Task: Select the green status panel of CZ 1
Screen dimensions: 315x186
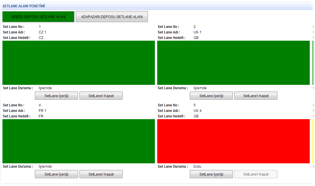Action: (x=78, y=63)
